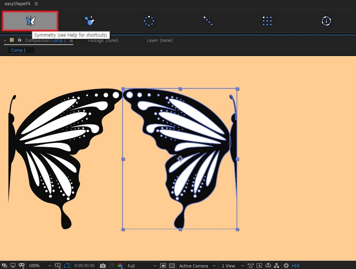Click the Show Snapshot eye icon

(x=112, y=265)
